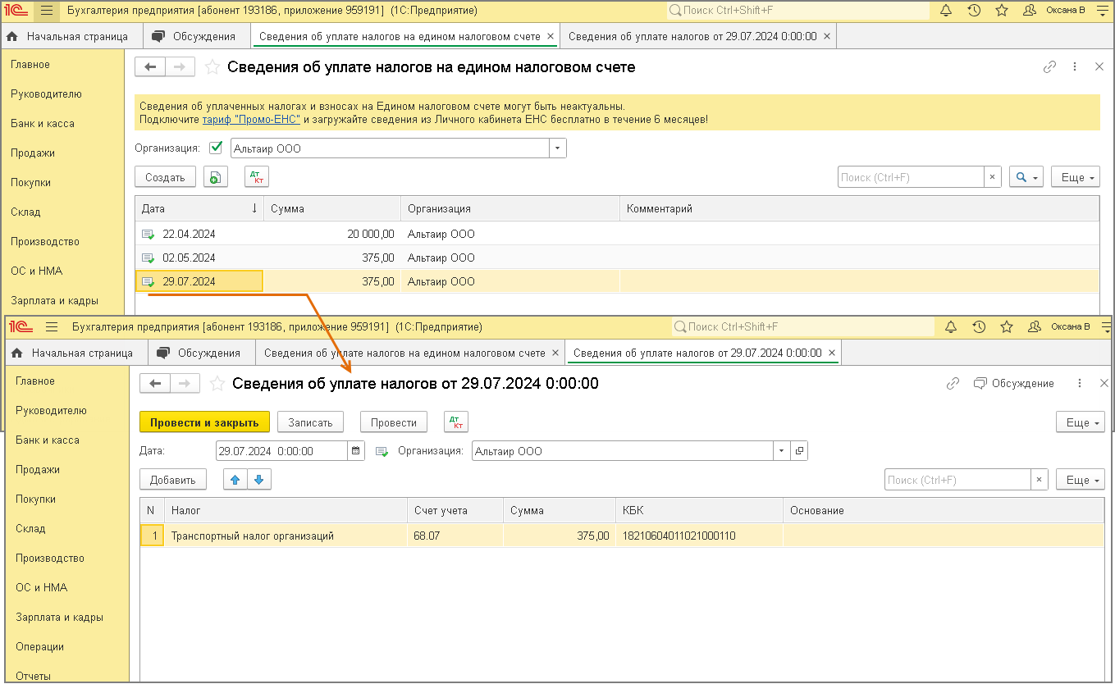This screenshot has width=1115, height=684.
Task: Open favorites star in list window title bar
Action: (1002, 11)
